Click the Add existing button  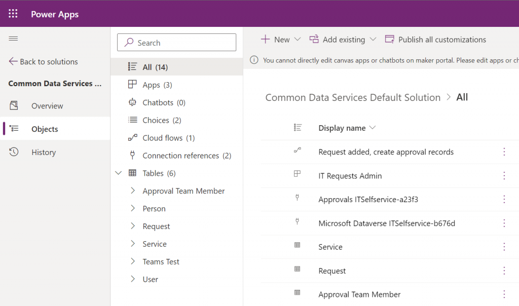[343, 40]
